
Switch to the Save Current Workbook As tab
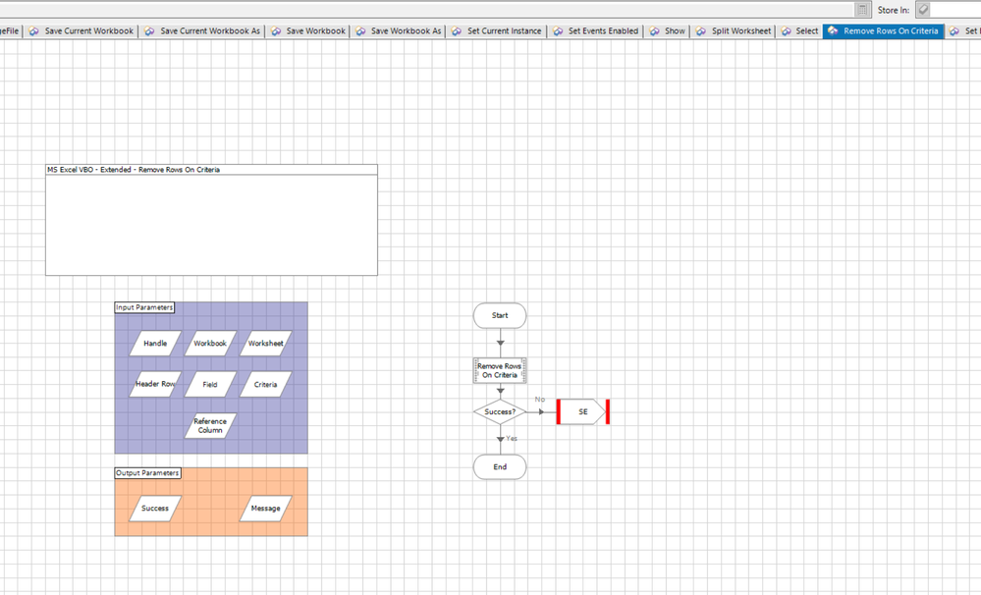202,31
